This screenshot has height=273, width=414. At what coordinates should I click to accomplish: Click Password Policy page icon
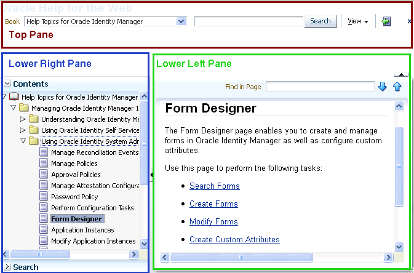[x=44, y=196]
